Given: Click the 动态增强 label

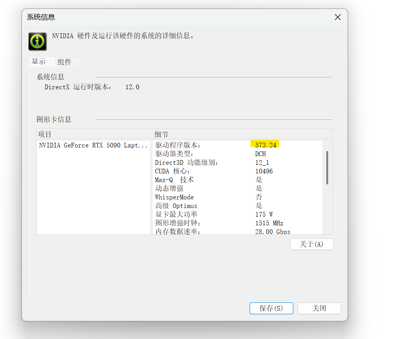Looking at the screenshot, I should click(169, 188).
